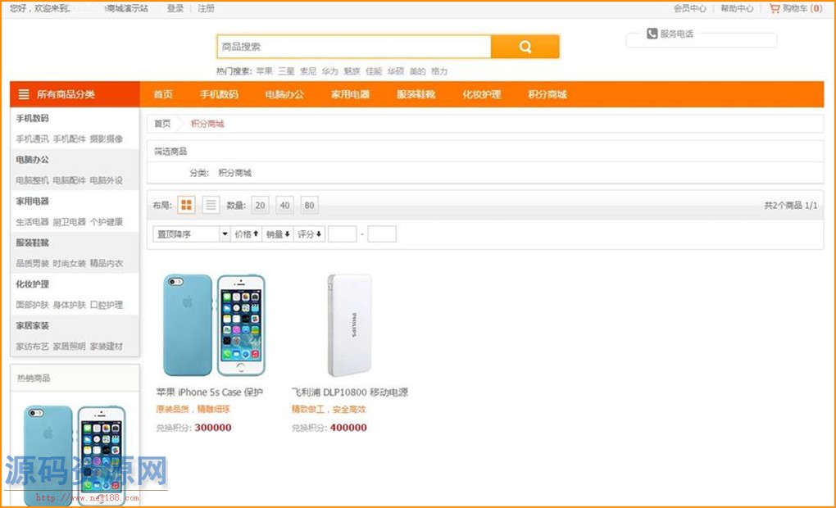The image size is (836, 508).
Task: Click 苹果 iPhone 5s Case 保护 title
Action: click(x=210, y=392)
